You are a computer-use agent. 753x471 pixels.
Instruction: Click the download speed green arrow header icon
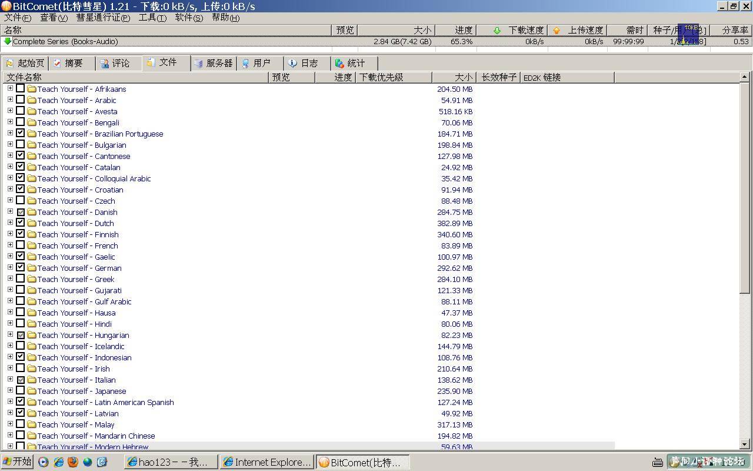click(497, 30)
